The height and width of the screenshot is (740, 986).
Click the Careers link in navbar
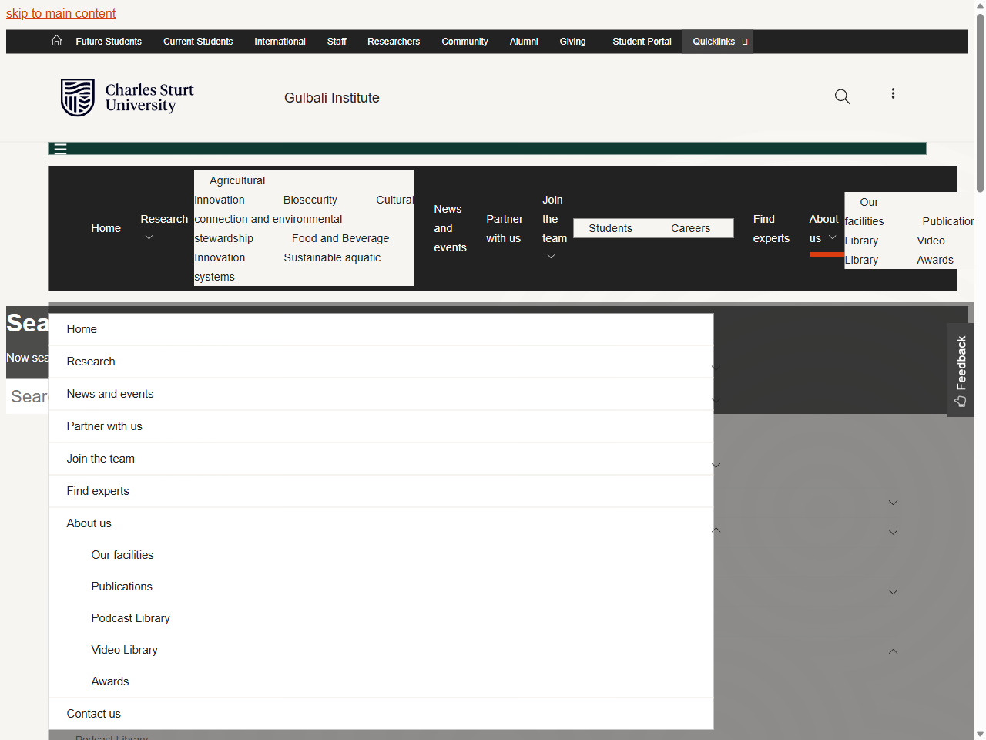(x=690, y=228)
